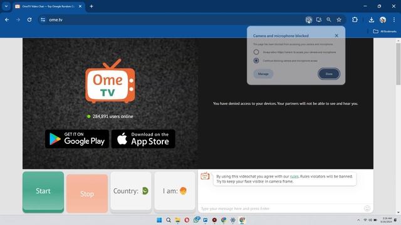Click the OmeTV logo

[110, 81]
